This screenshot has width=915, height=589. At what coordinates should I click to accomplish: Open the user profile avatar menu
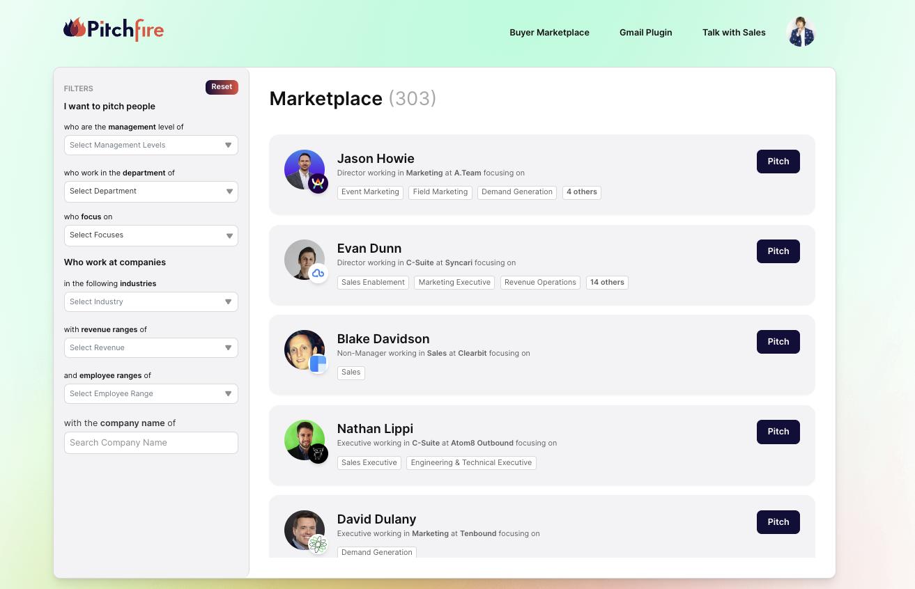801,32
